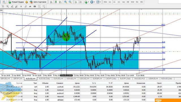Select the vertical text cursor tool
181x102 pixels.
[3, 7]
